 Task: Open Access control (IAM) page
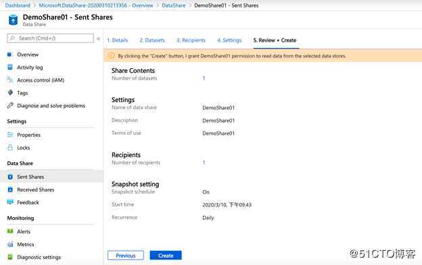pos(41,80)
